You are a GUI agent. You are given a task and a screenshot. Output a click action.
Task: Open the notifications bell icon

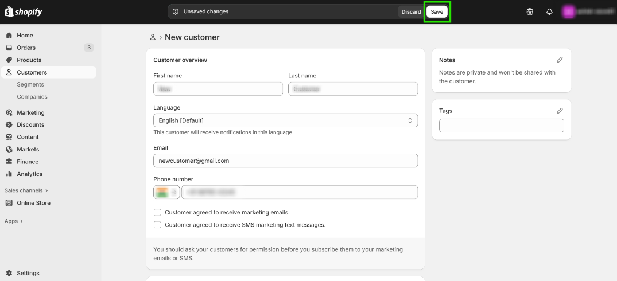click(549, 12)
